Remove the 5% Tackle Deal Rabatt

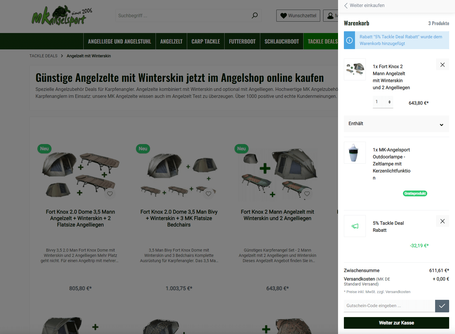(442, 221)
